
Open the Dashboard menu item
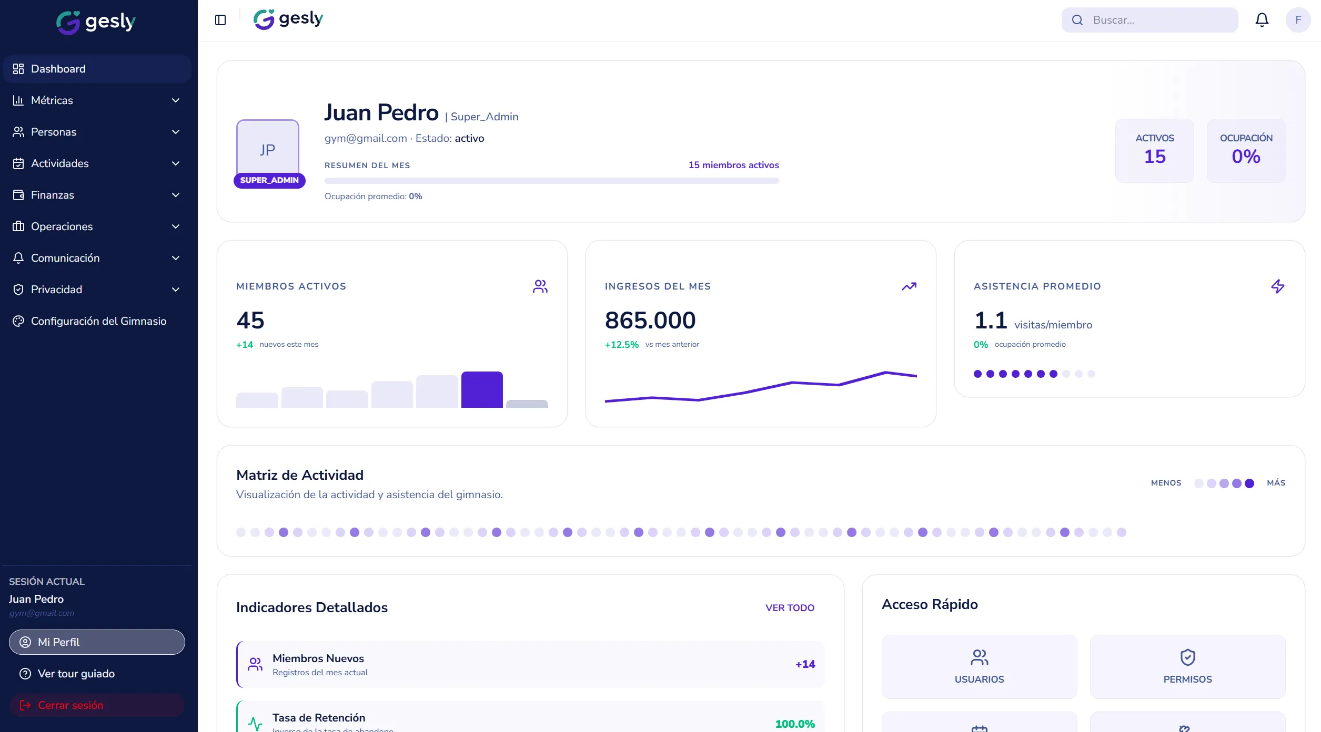click(x=97, y=69)
